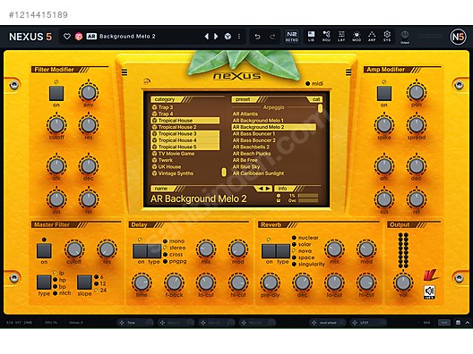Toggle the Master Filter on button
This screenshot has width=473, height=354.
[44, 250]
